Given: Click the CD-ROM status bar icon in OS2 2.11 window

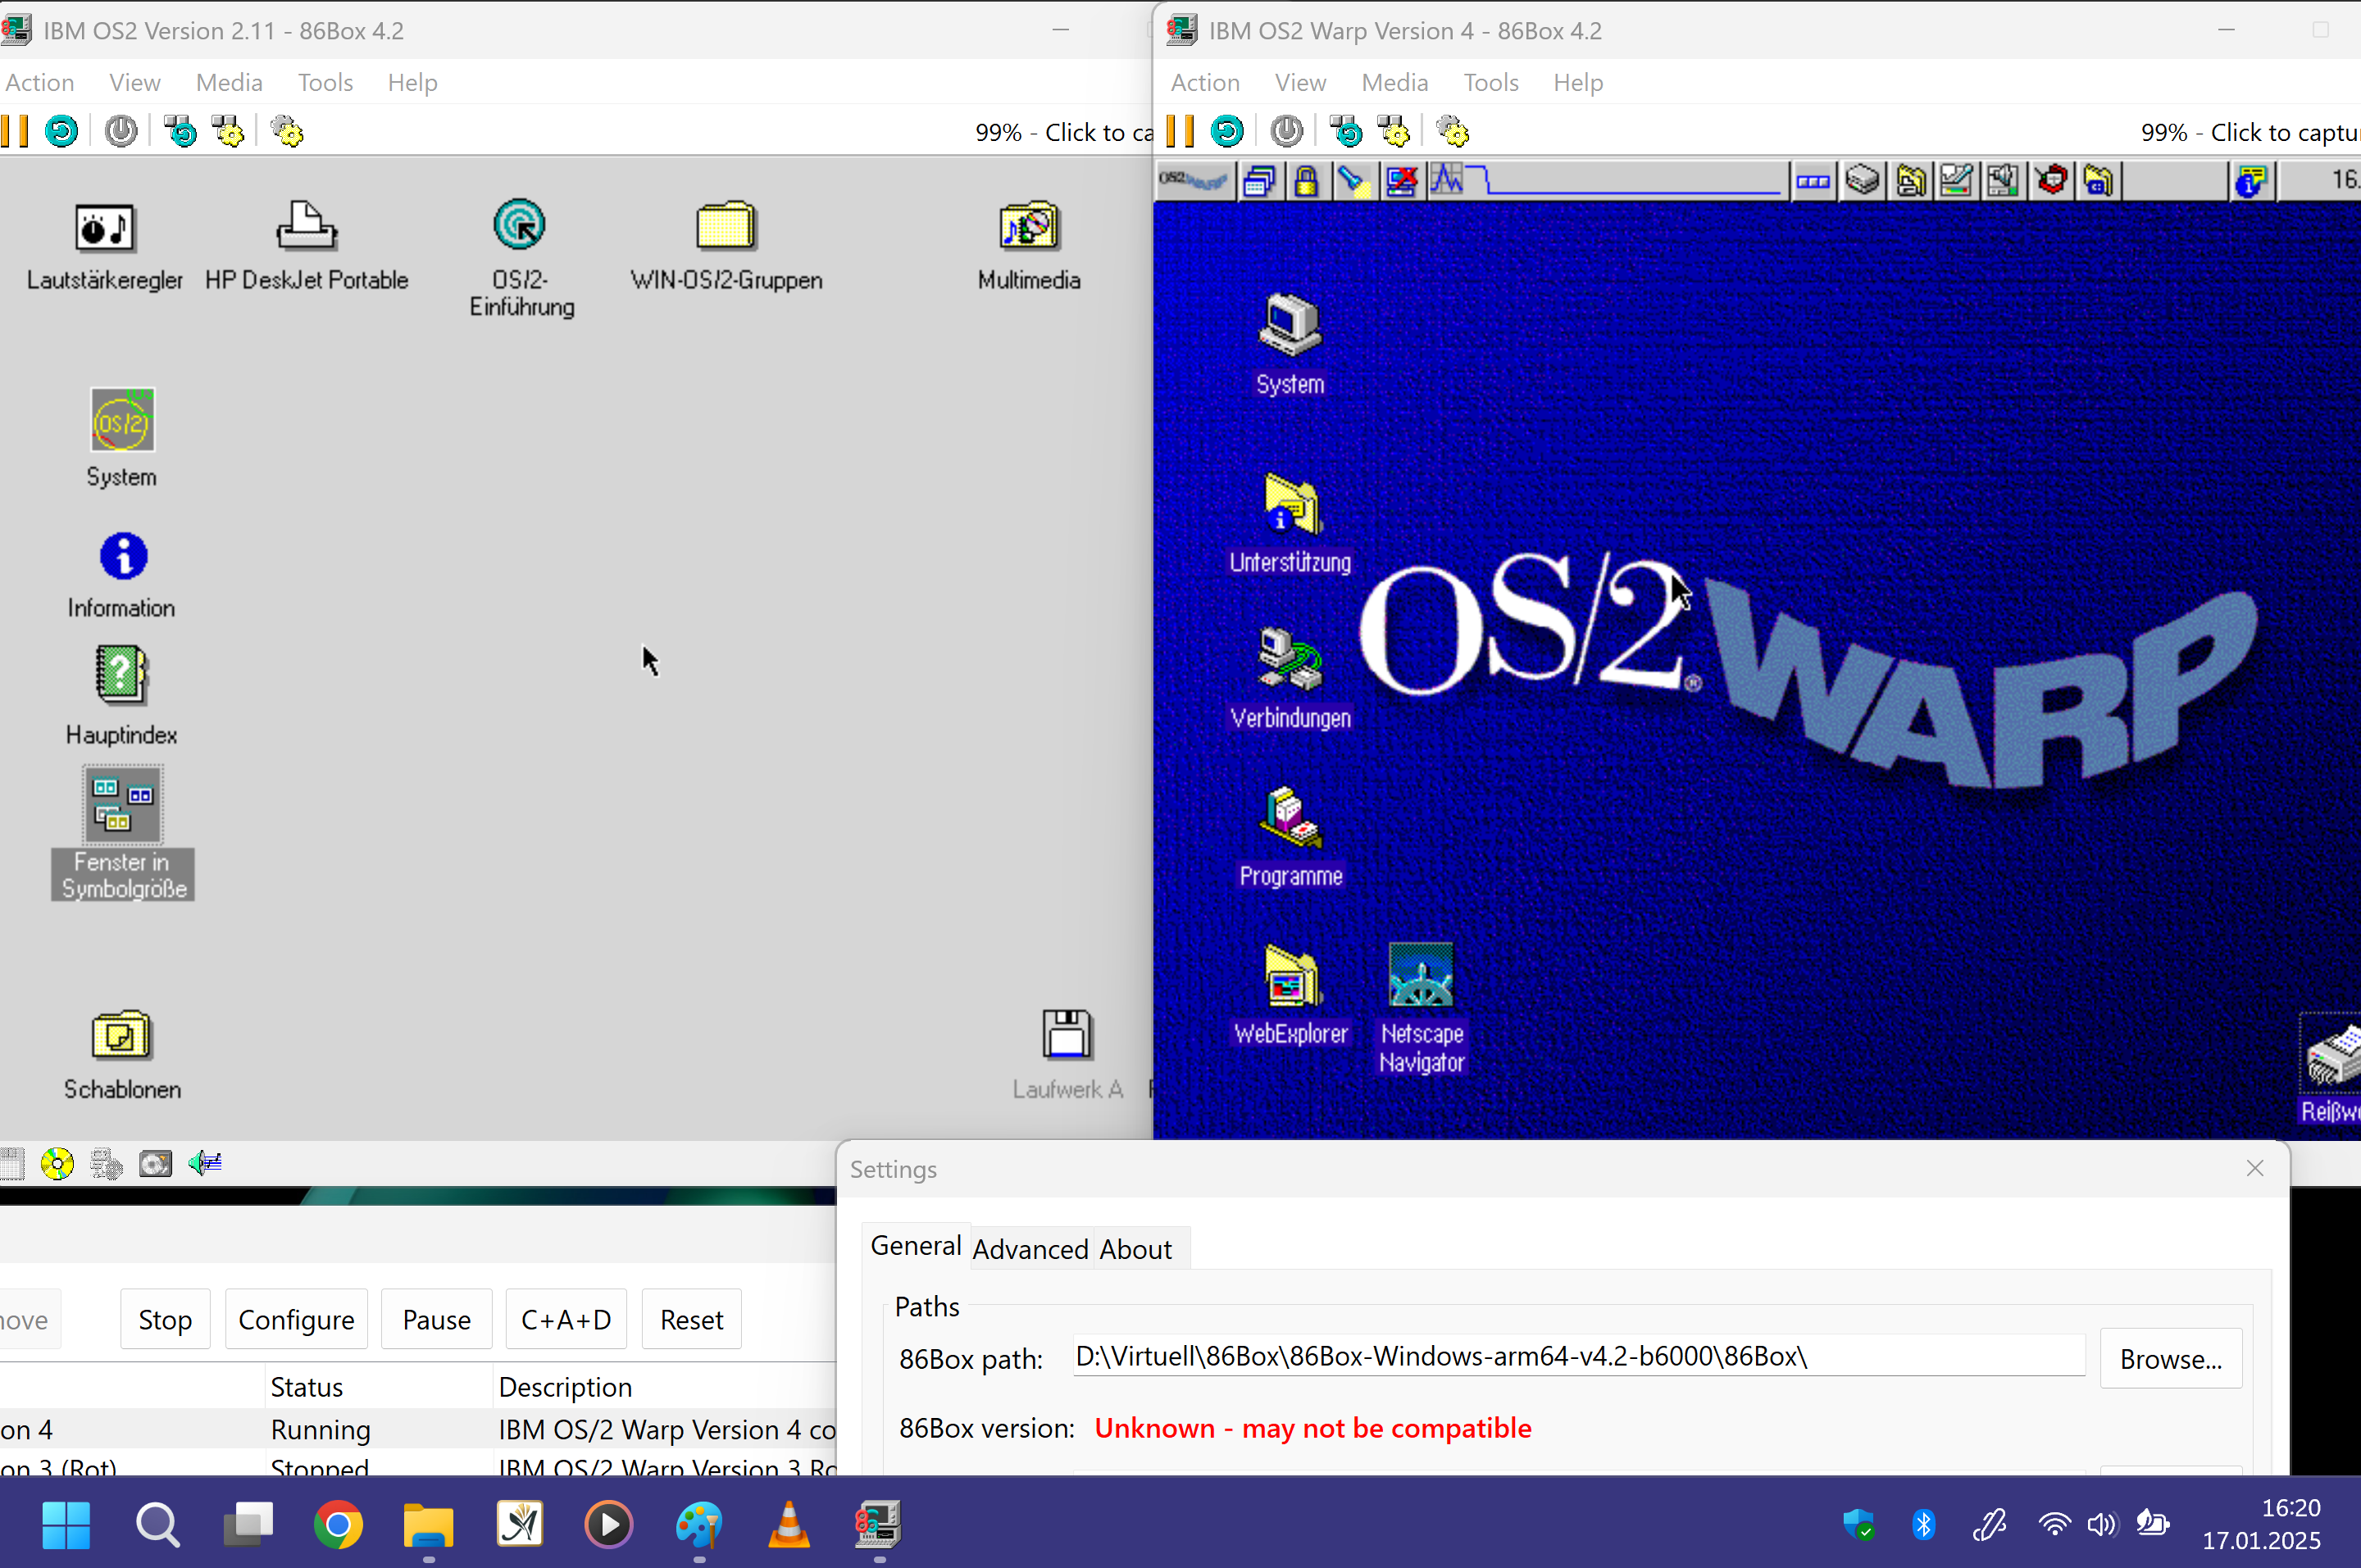Looking at the screenshot, I should 57,1163.
